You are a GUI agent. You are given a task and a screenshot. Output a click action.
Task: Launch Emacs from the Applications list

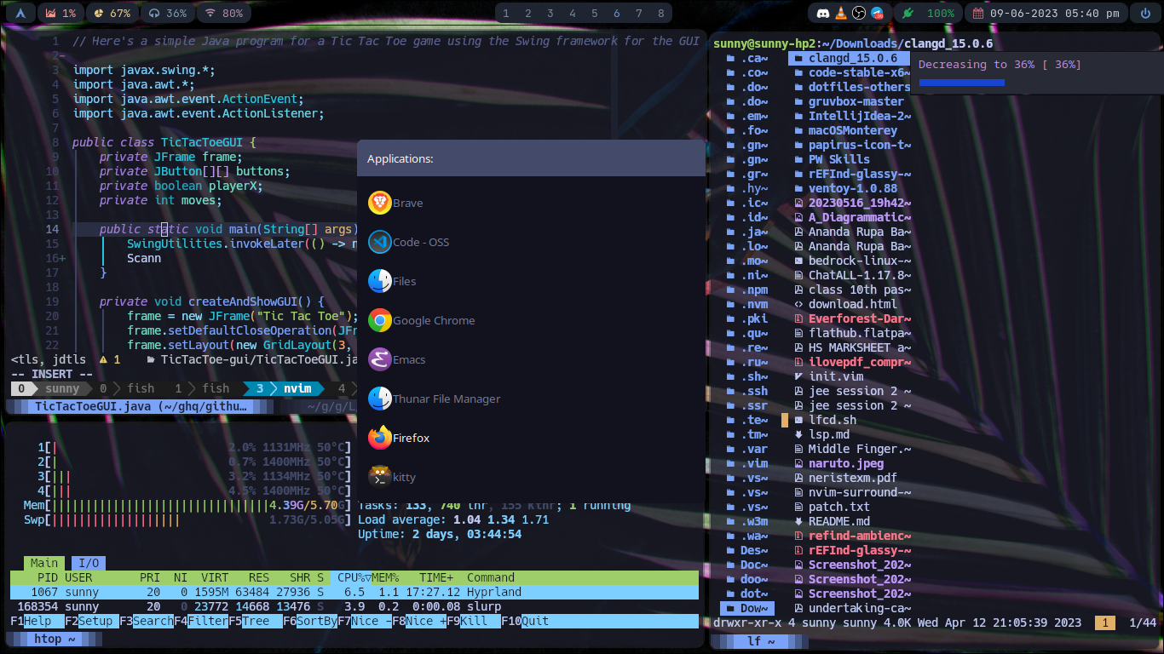pos(531,359)
